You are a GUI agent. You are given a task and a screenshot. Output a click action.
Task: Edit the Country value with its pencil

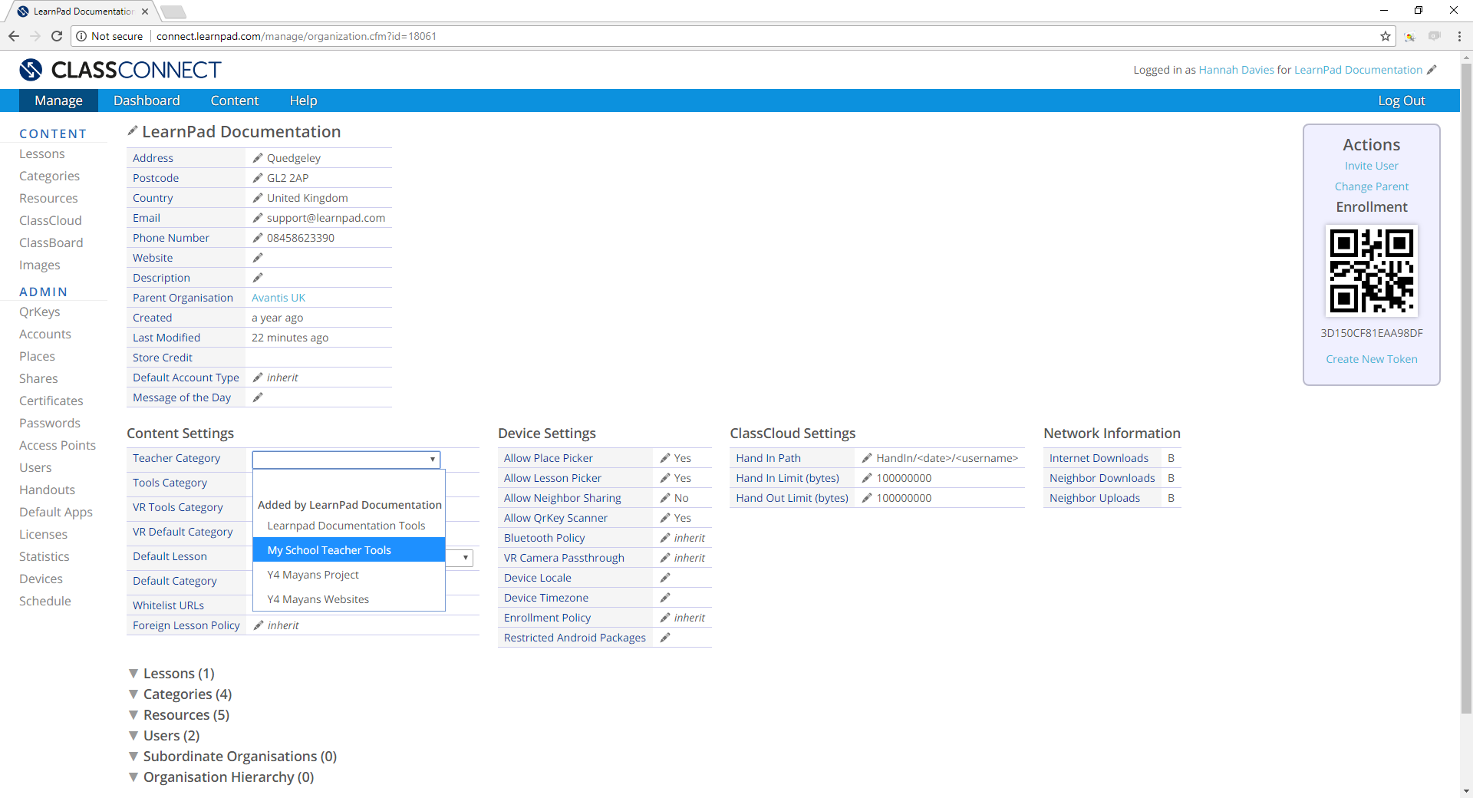258,198
